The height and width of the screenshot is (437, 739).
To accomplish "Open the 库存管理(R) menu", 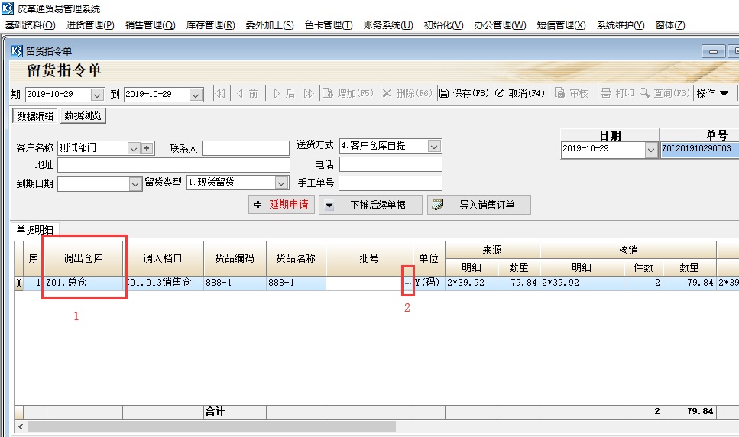I will click(x=210, y=25).
